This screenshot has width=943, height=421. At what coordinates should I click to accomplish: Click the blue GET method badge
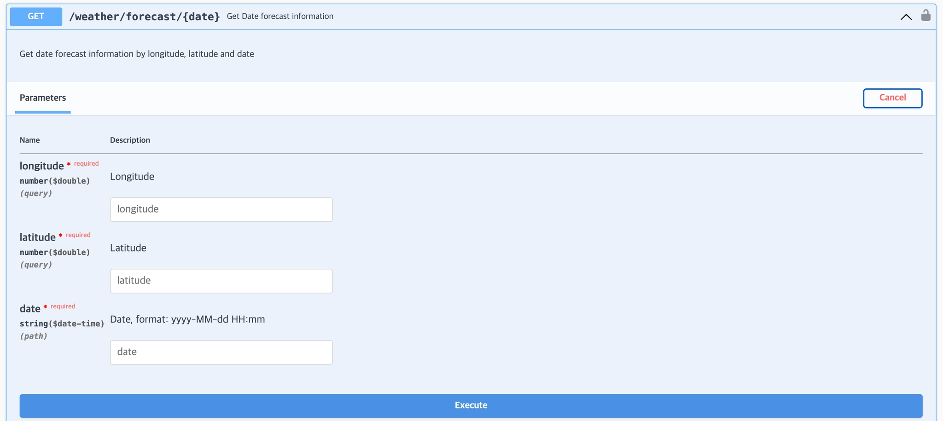(x=36, y=17)
